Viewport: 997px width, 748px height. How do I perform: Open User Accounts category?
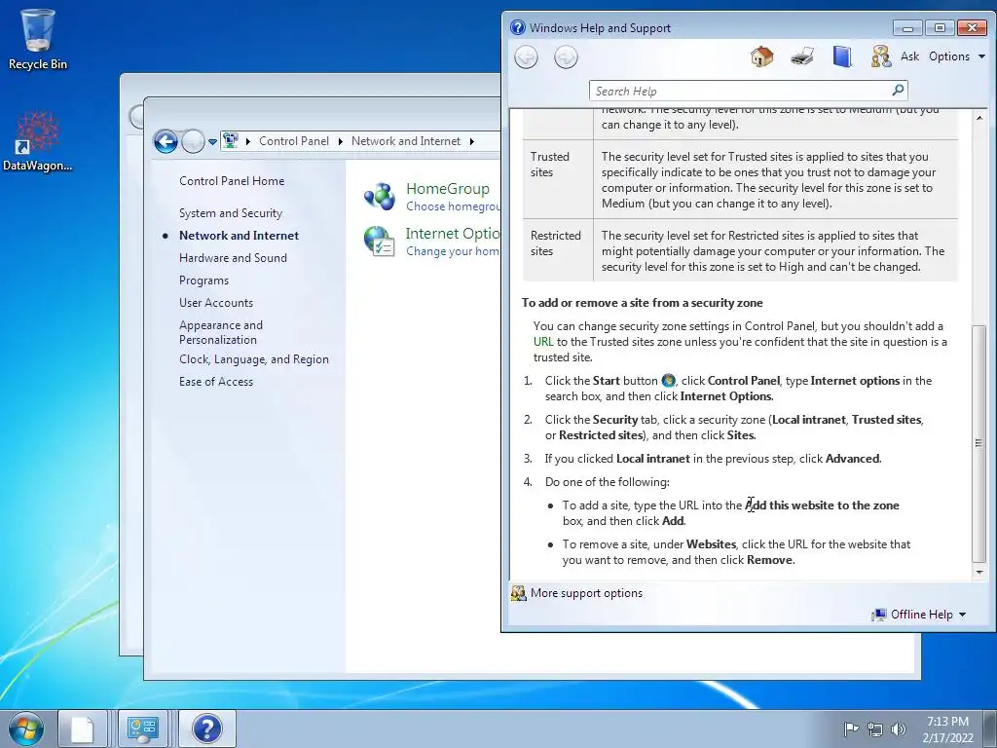coord(215,303)
